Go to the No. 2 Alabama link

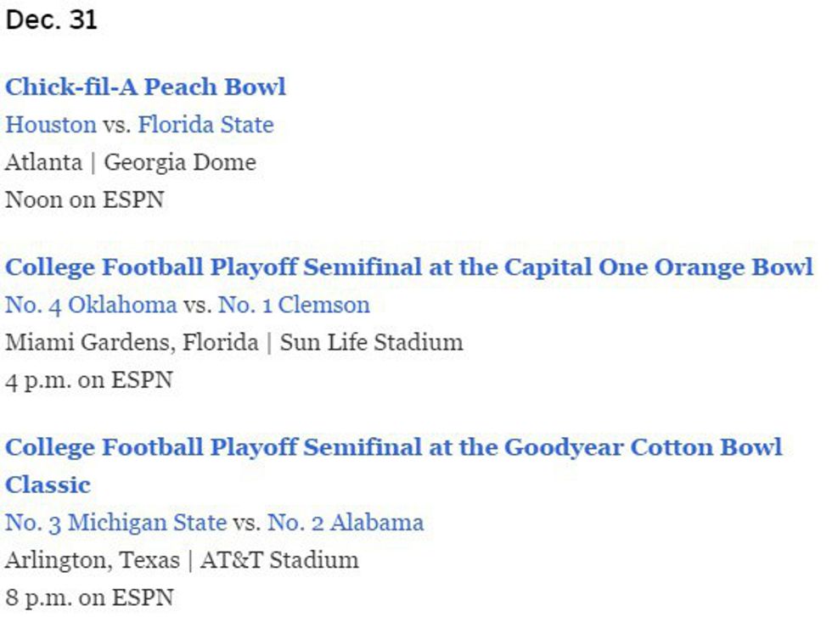(346, 522)
